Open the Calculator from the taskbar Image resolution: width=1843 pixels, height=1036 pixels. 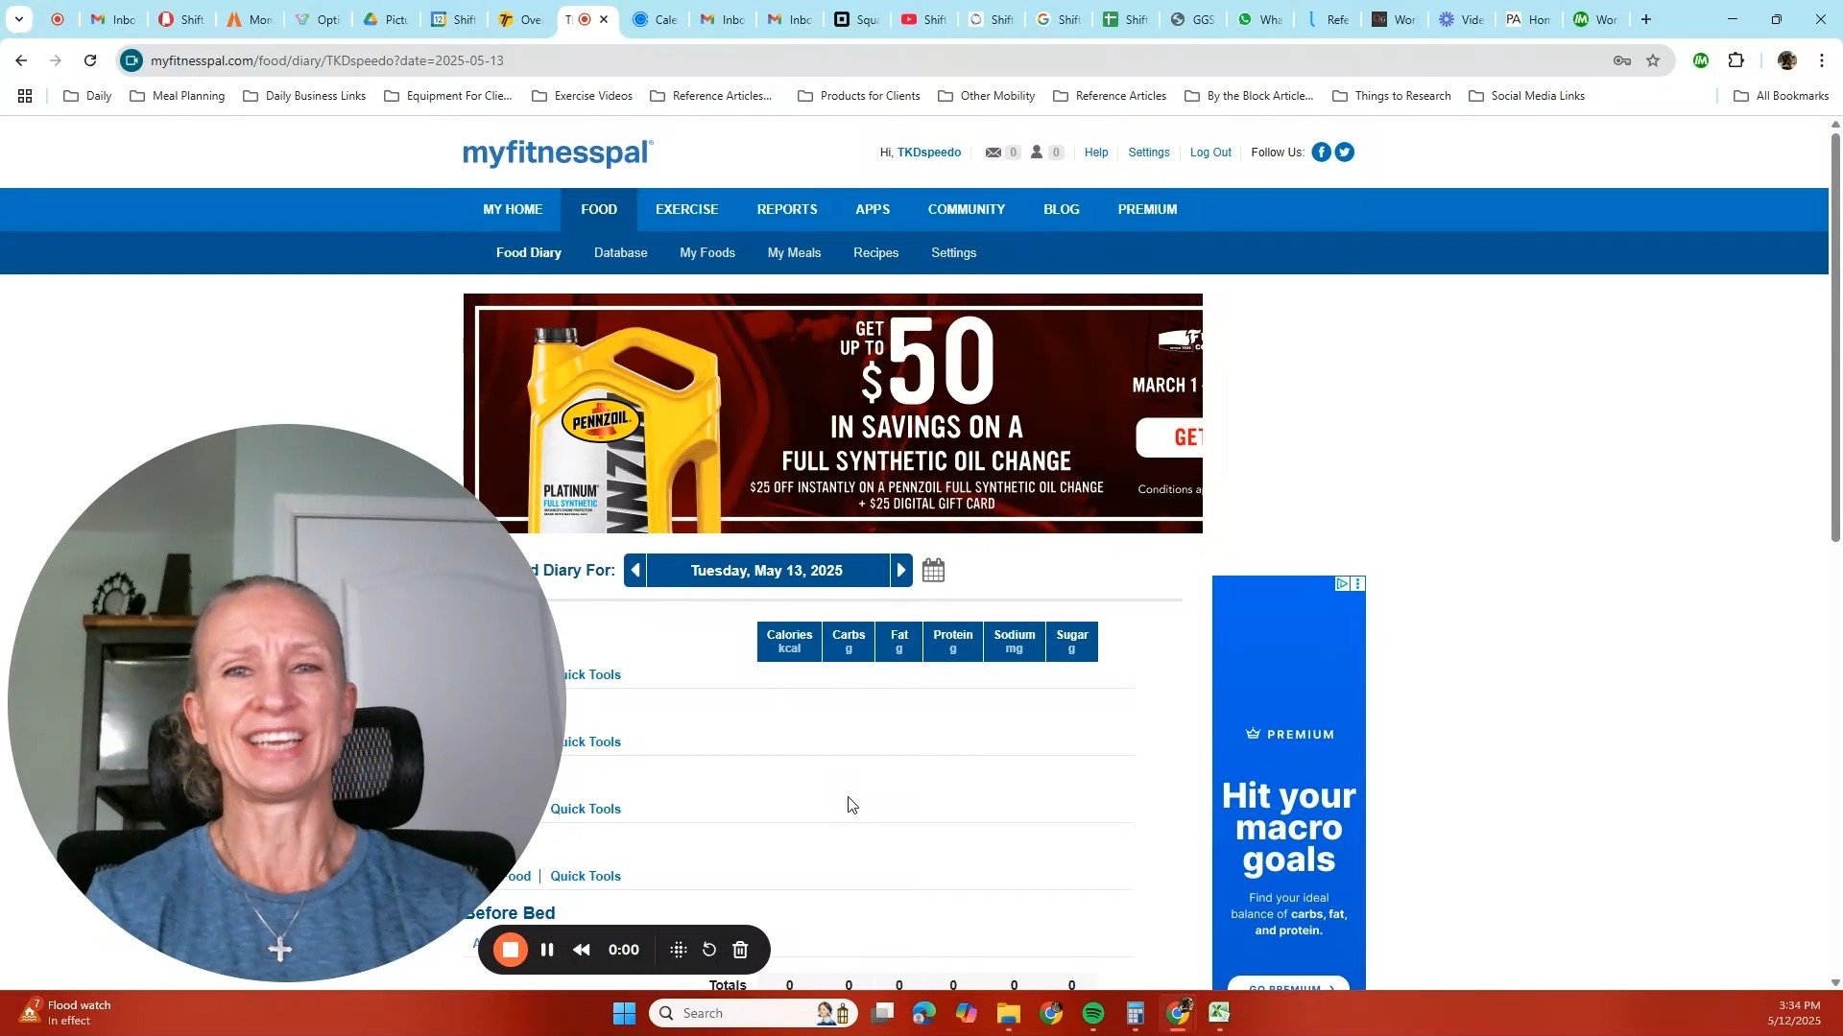pos(1136,1013)
